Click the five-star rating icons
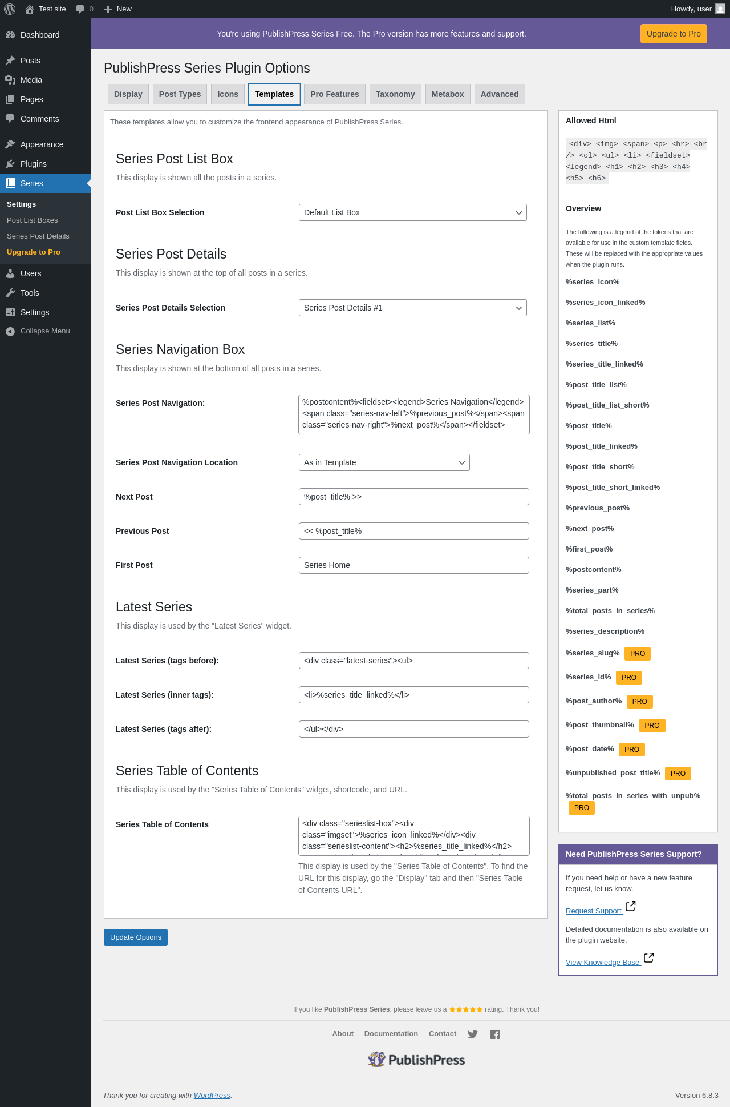Screen dimensions: 730x1107 (466, 1009)
